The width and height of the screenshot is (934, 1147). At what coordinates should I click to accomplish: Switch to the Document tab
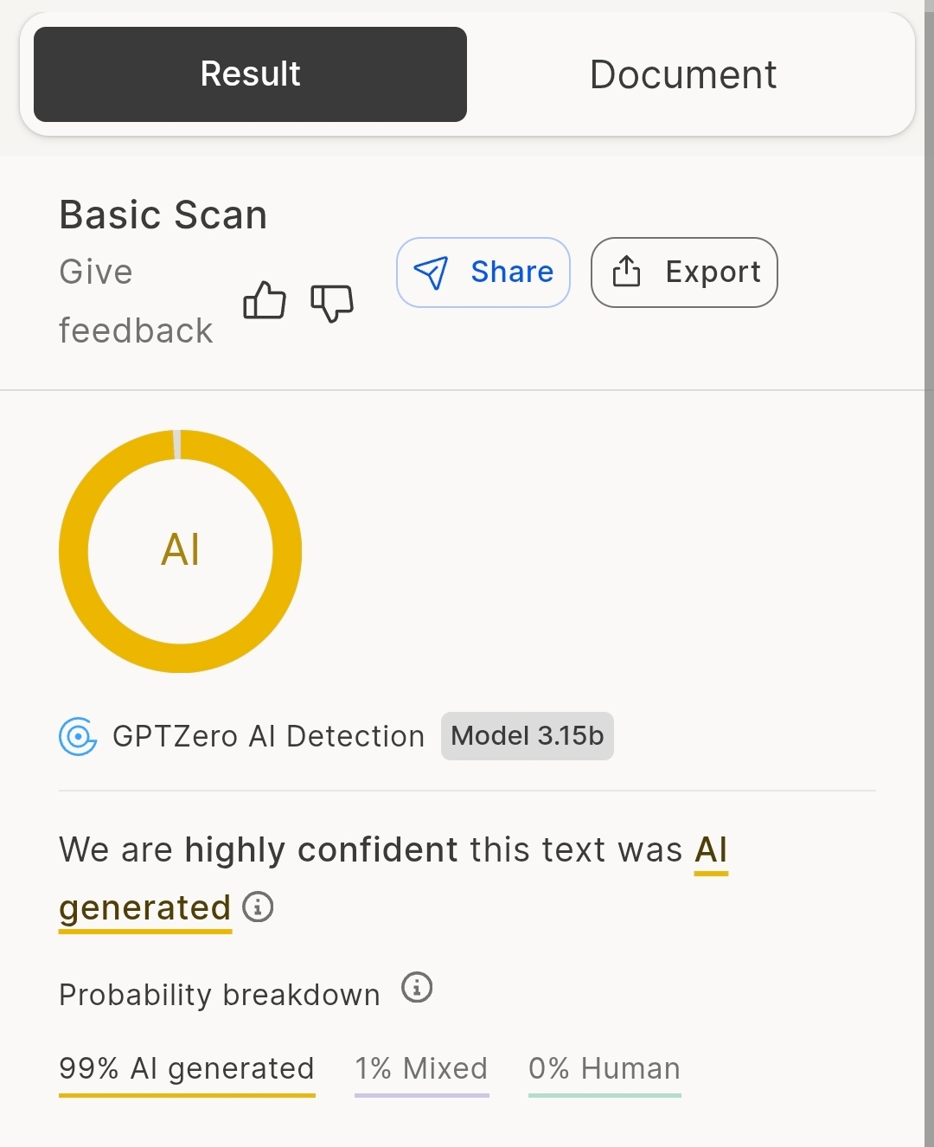pyautogui.click(x=682, y=74)
